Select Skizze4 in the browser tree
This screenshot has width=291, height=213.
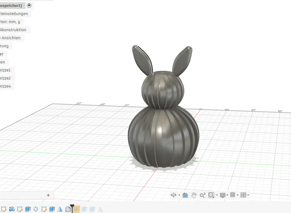5,86
